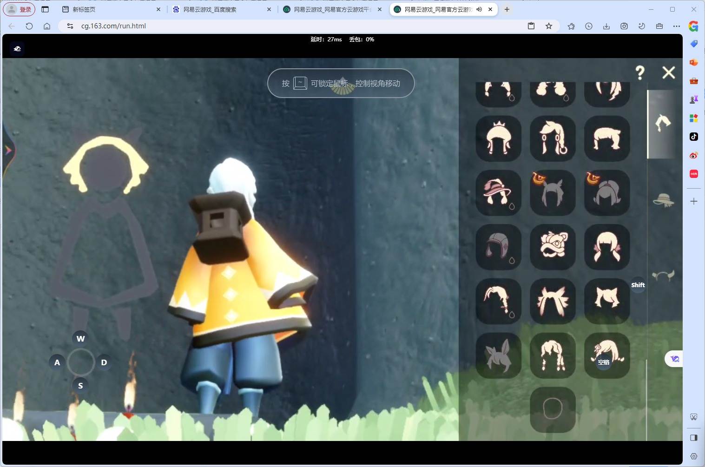Image resolution: width=705 pixels, height=467 pixels.
Task: Go back to the previous page
Action: pos(12,26)
